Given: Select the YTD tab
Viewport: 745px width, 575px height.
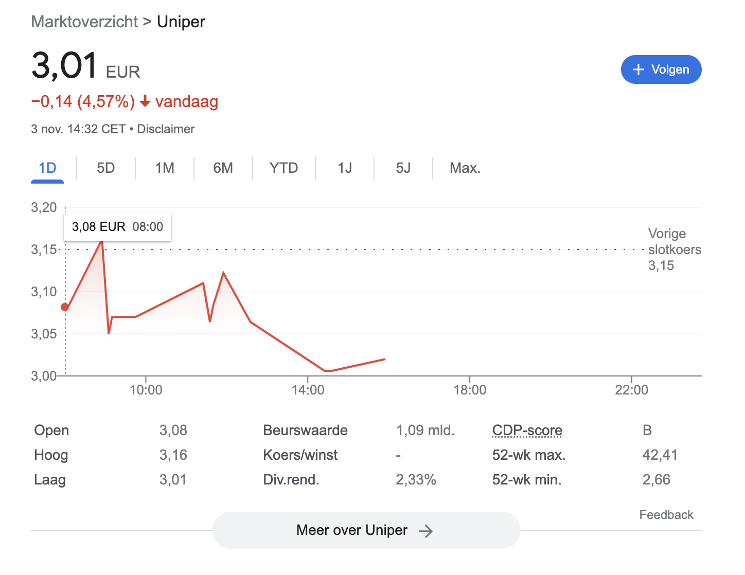Looking at the screenshot, I should click(x=283, y=168).
